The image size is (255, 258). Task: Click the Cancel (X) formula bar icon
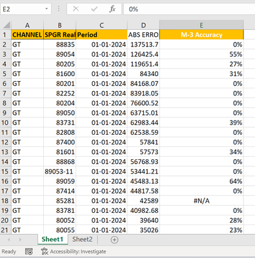[76, 9]
